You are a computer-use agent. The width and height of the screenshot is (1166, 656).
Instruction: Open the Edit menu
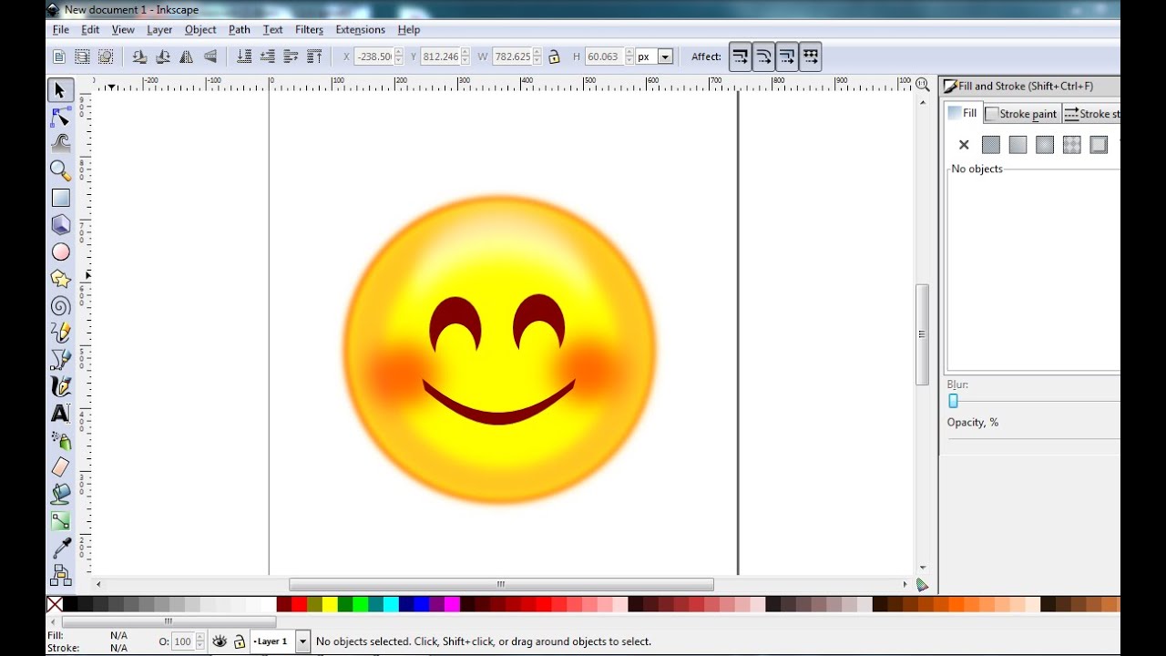(x=90, y=30)
